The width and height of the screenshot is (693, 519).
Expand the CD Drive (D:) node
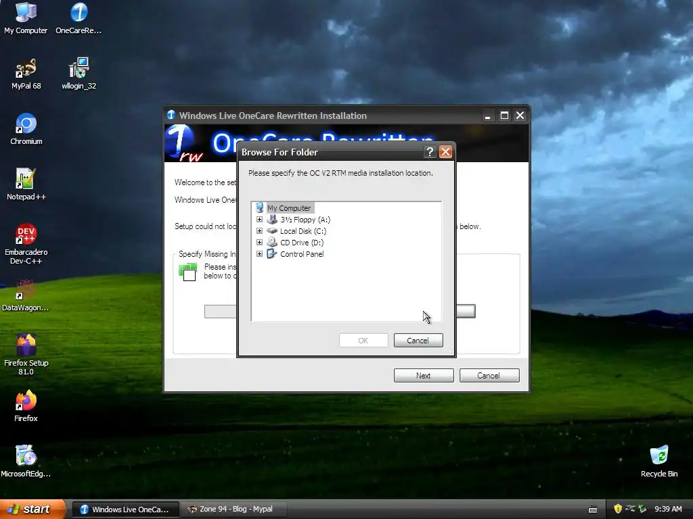[259, 243]
